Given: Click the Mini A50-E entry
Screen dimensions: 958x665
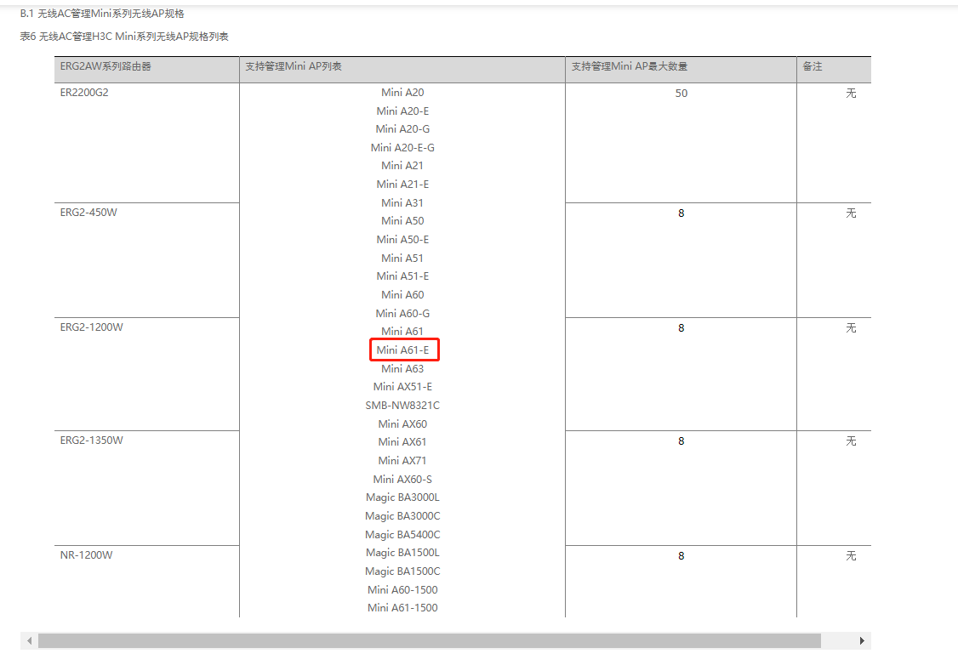Looking at the screenshot, I should (402, 239).
